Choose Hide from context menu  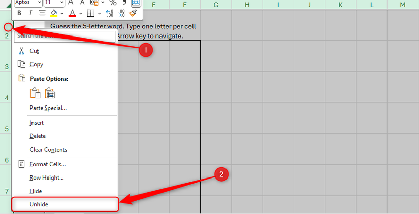[65, 191]
